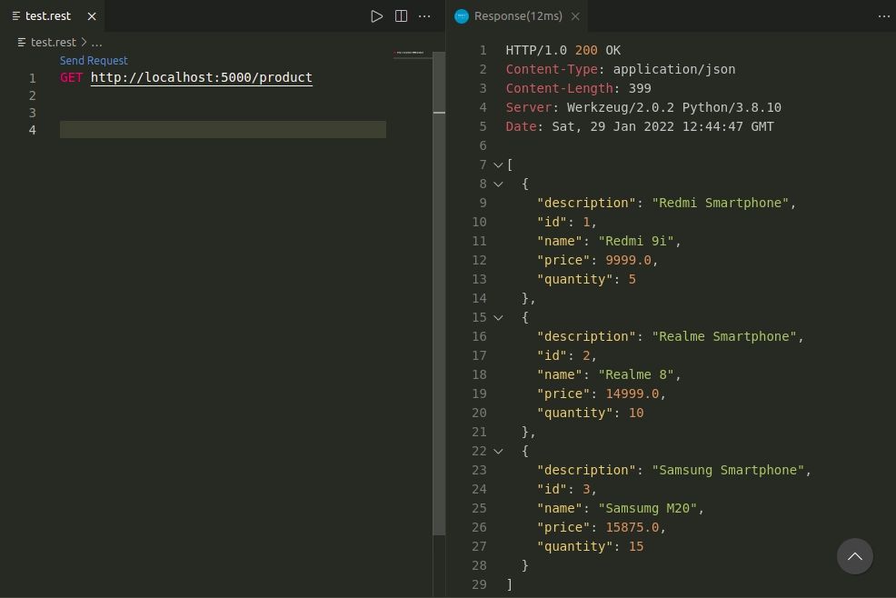The image size is (896, 598).
Task: Click the HTTP/1.0 200 OK status line
Action: click(x=562, y=50)
